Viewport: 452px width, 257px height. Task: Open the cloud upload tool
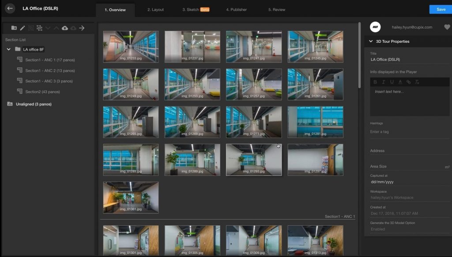point(64,28)
